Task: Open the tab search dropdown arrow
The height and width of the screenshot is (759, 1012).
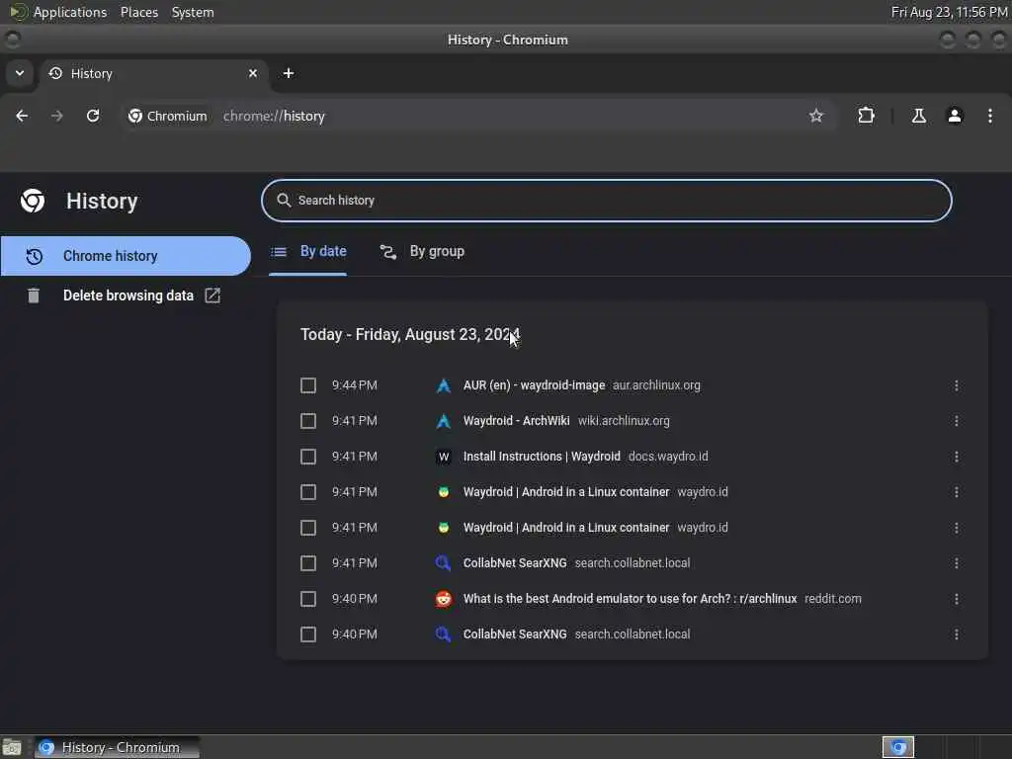Action: point(20,73)
